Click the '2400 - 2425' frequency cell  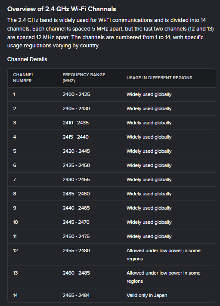click(x=76, y=94)
